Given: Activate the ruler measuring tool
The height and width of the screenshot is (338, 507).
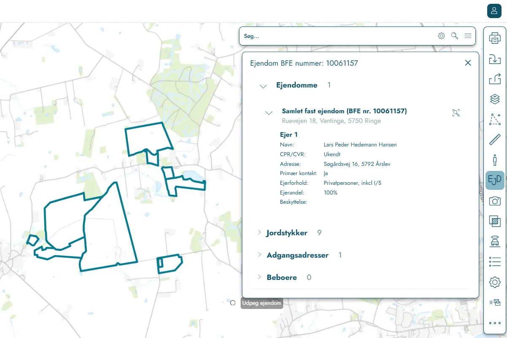Looking at the screenshot, I should pos(495,140).
